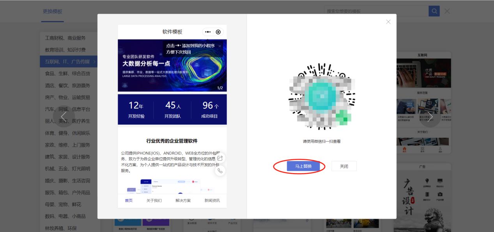Click the phone contact icon on the preview edge
This screenshot has height=232, width=494.
220,171
